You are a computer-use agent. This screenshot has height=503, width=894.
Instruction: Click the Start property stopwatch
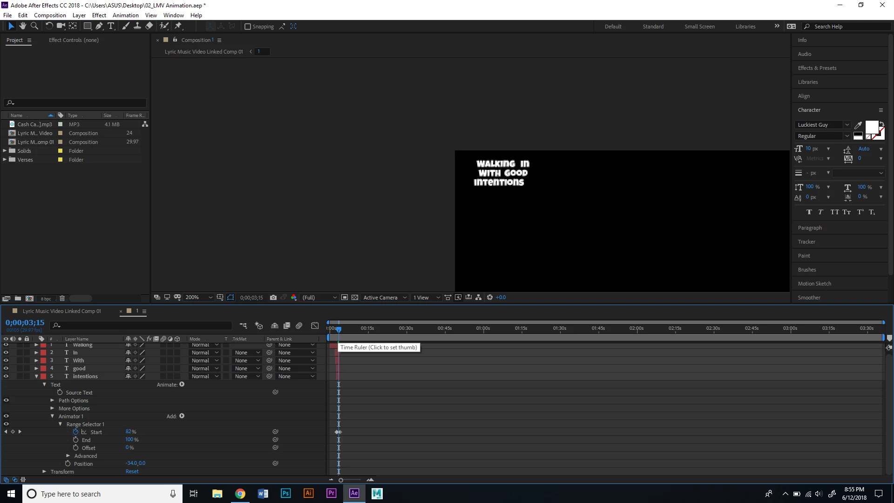pos(75,432)
